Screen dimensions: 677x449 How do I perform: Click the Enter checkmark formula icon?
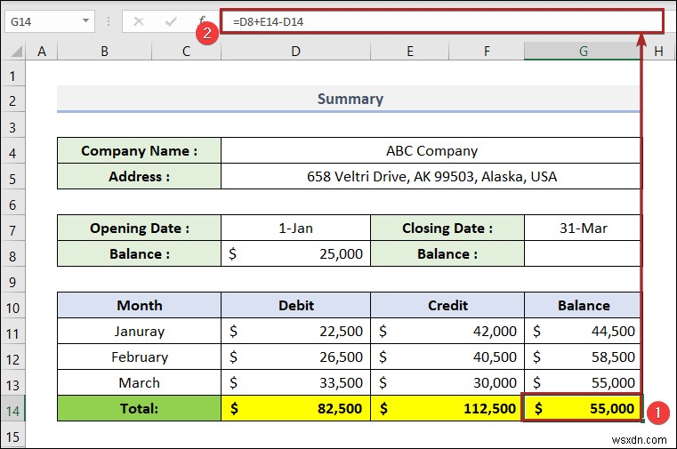click(x=171, y=21)
